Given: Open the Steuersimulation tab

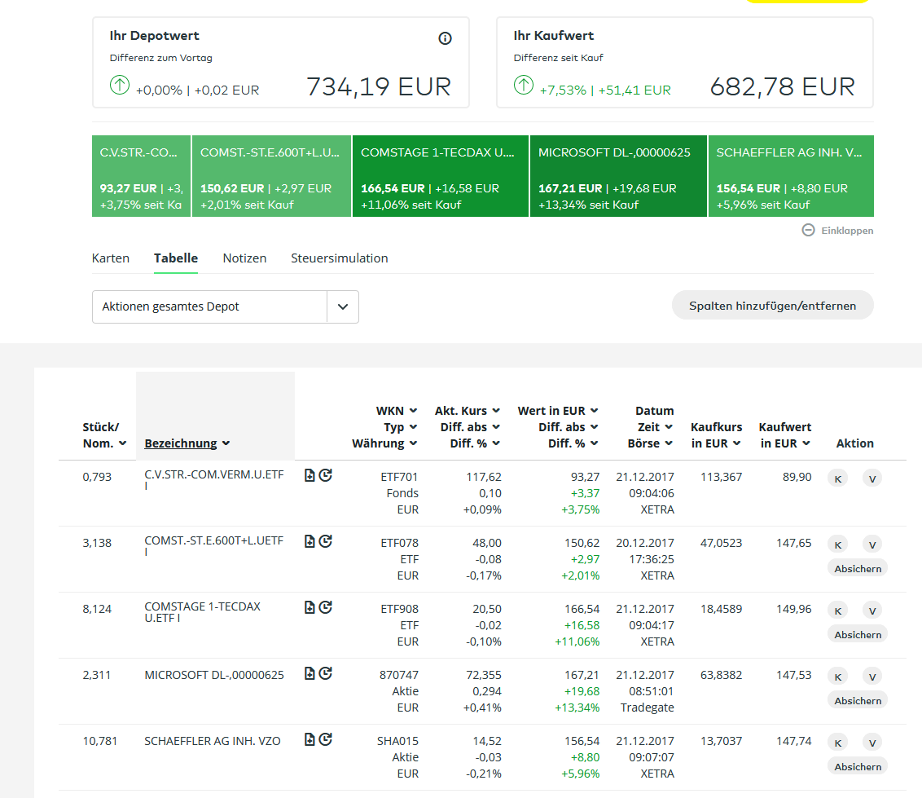Looking at the screenshot, I should click(339, 258).
